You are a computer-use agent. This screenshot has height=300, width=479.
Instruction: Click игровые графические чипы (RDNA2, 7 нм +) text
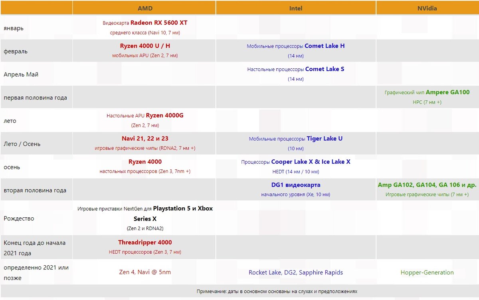[x=145, y=149]
